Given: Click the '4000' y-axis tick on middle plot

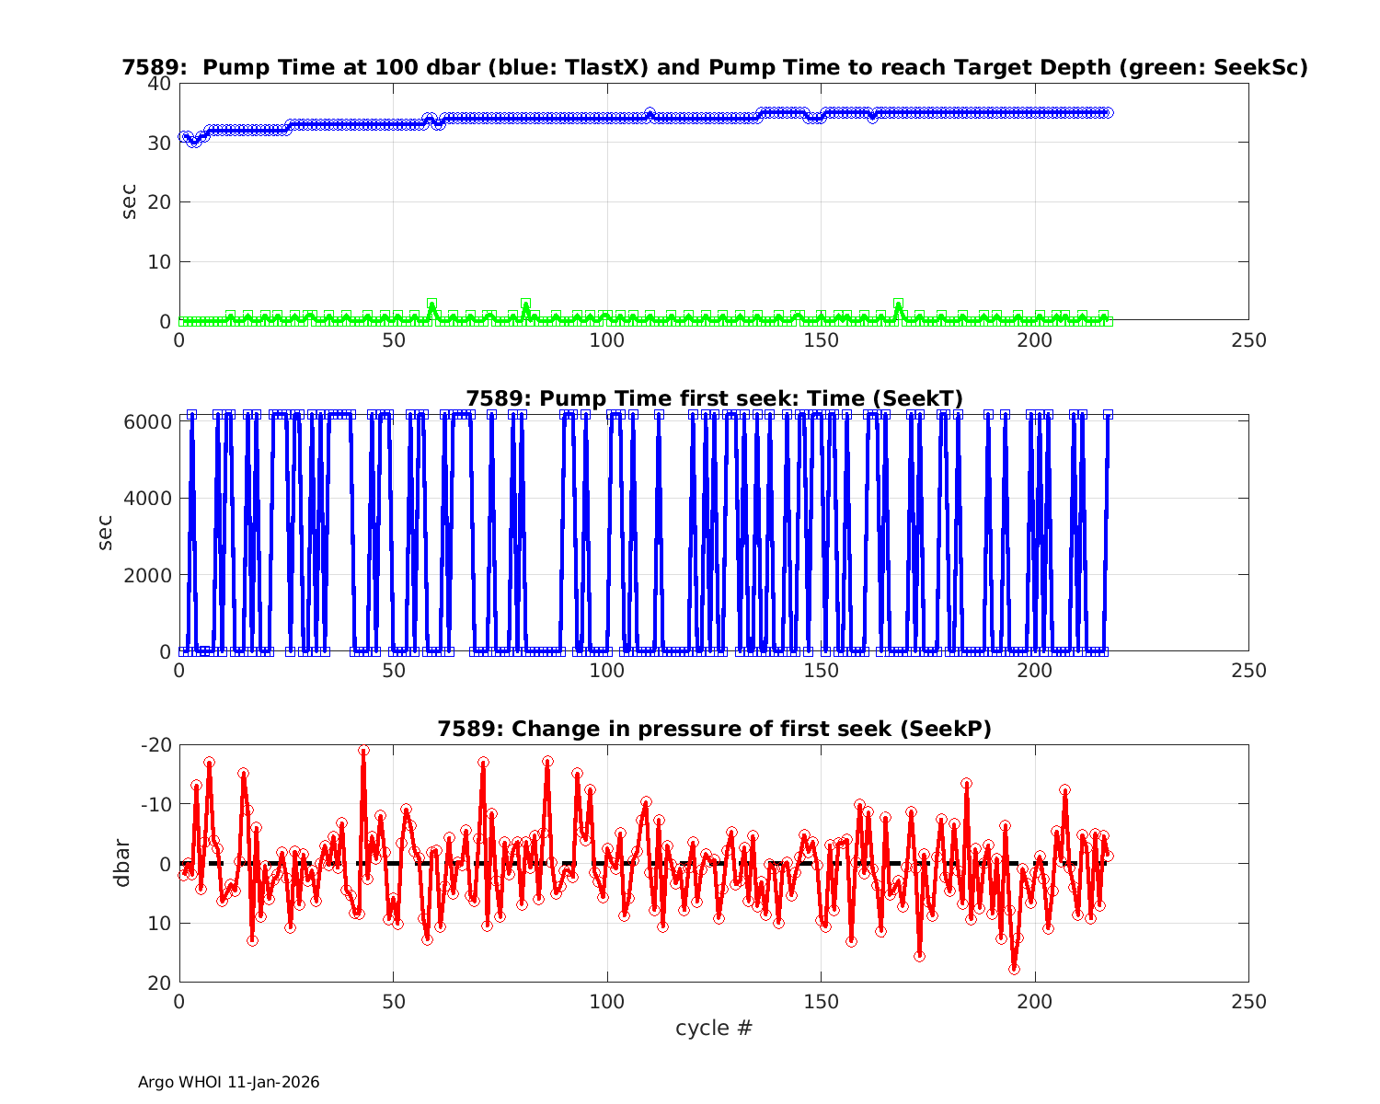Looking at the screenshot, I should point(149,499).
